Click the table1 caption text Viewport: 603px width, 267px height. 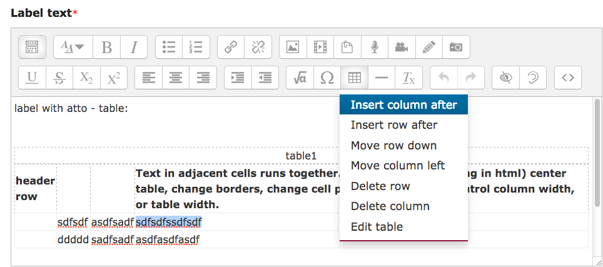[x=301, y=156]
